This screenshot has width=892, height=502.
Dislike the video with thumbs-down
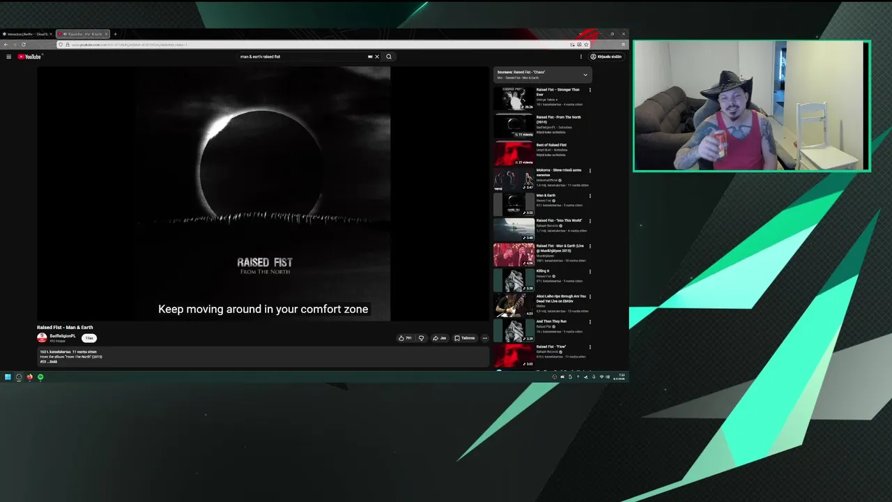[421, 338]
